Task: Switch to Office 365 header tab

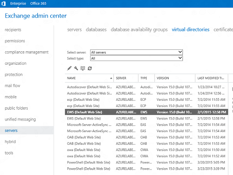Action: point(38,3)
